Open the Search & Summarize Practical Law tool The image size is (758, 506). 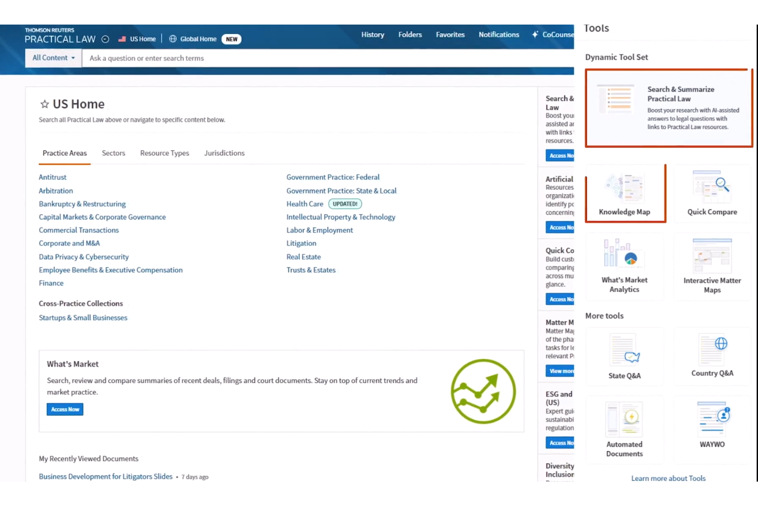click(x=668, y=108)
